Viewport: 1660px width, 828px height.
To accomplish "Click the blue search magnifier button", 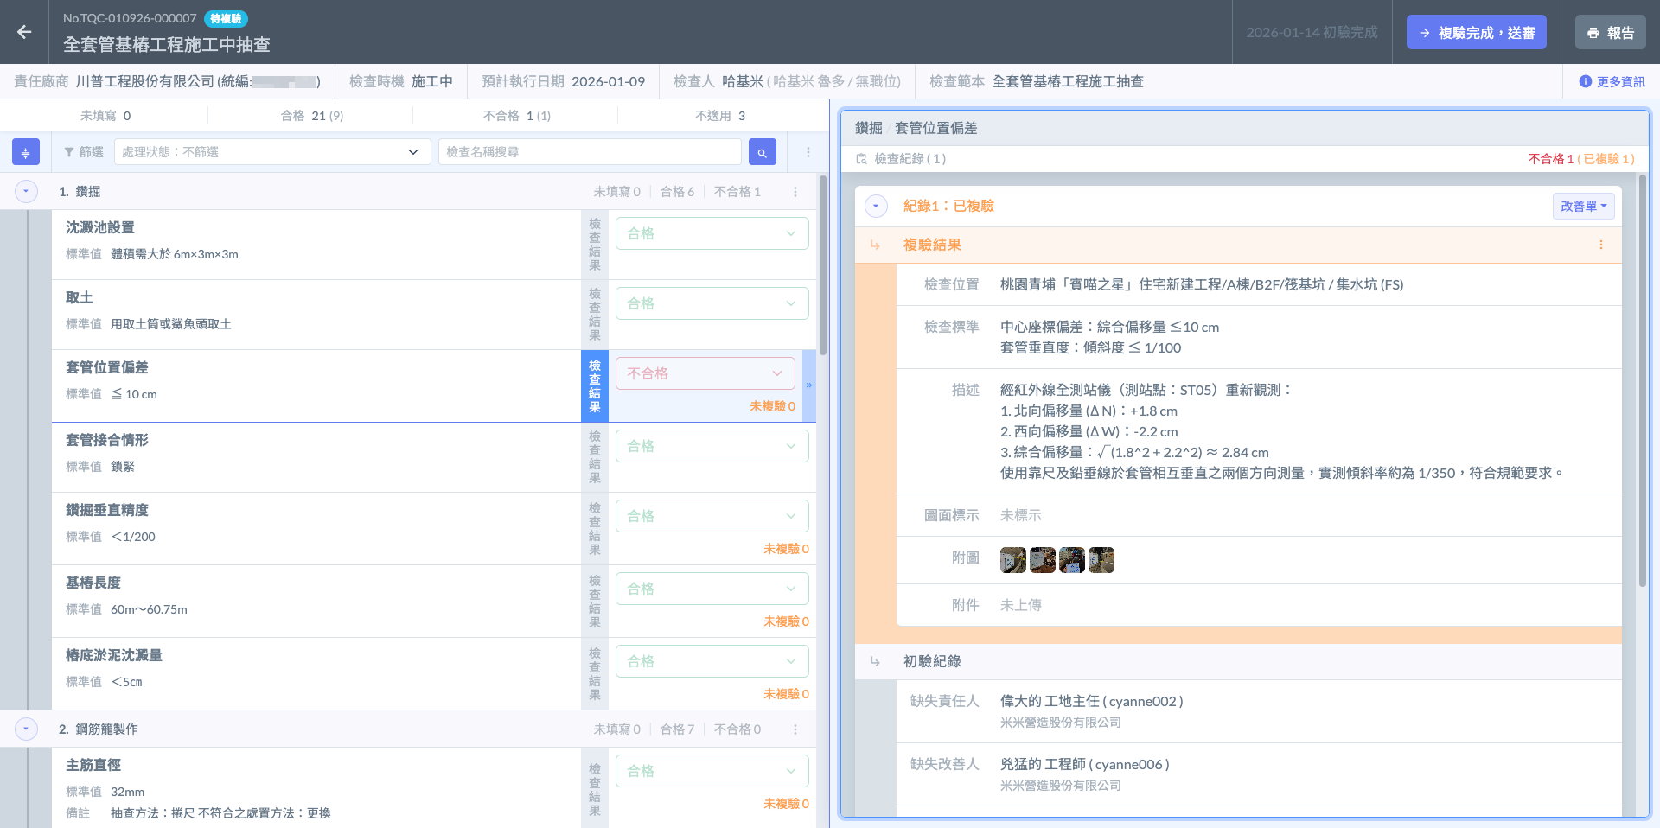I will coord(762,152).
